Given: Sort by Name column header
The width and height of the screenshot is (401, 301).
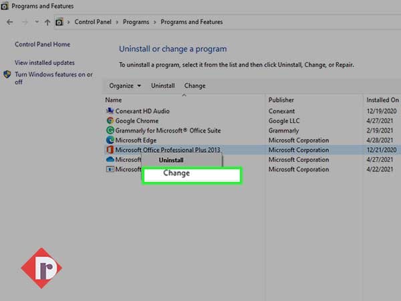Looking at the screenshot, I should tap(114, 100).
